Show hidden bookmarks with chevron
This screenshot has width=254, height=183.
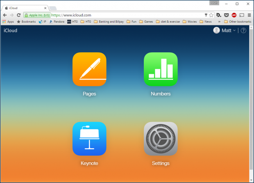tap(219, 21)
